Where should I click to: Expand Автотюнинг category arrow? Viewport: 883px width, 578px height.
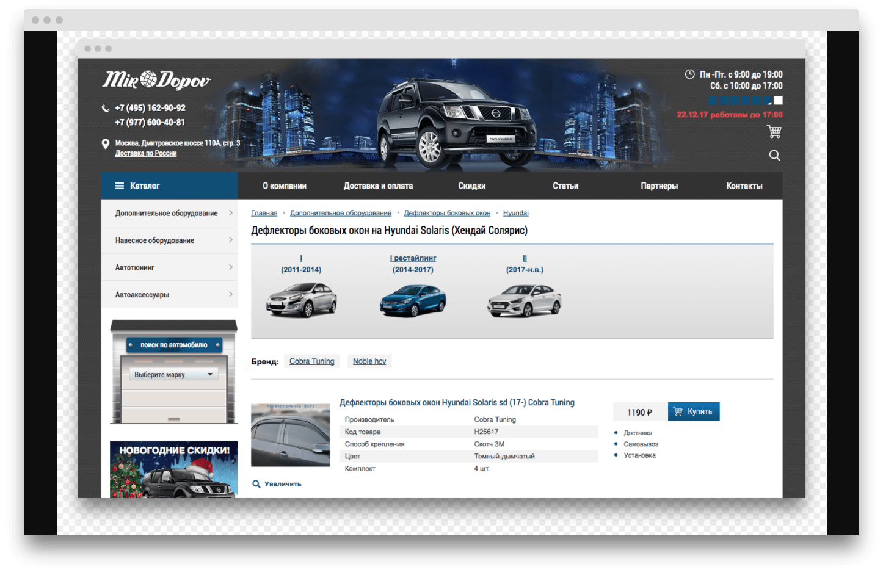pos(231,267)
